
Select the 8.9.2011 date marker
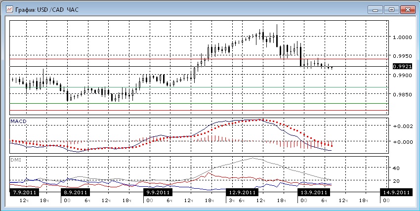(76, 192)
